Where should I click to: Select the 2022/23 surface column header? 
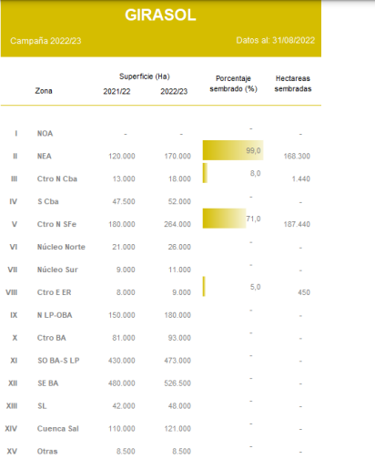174,91
